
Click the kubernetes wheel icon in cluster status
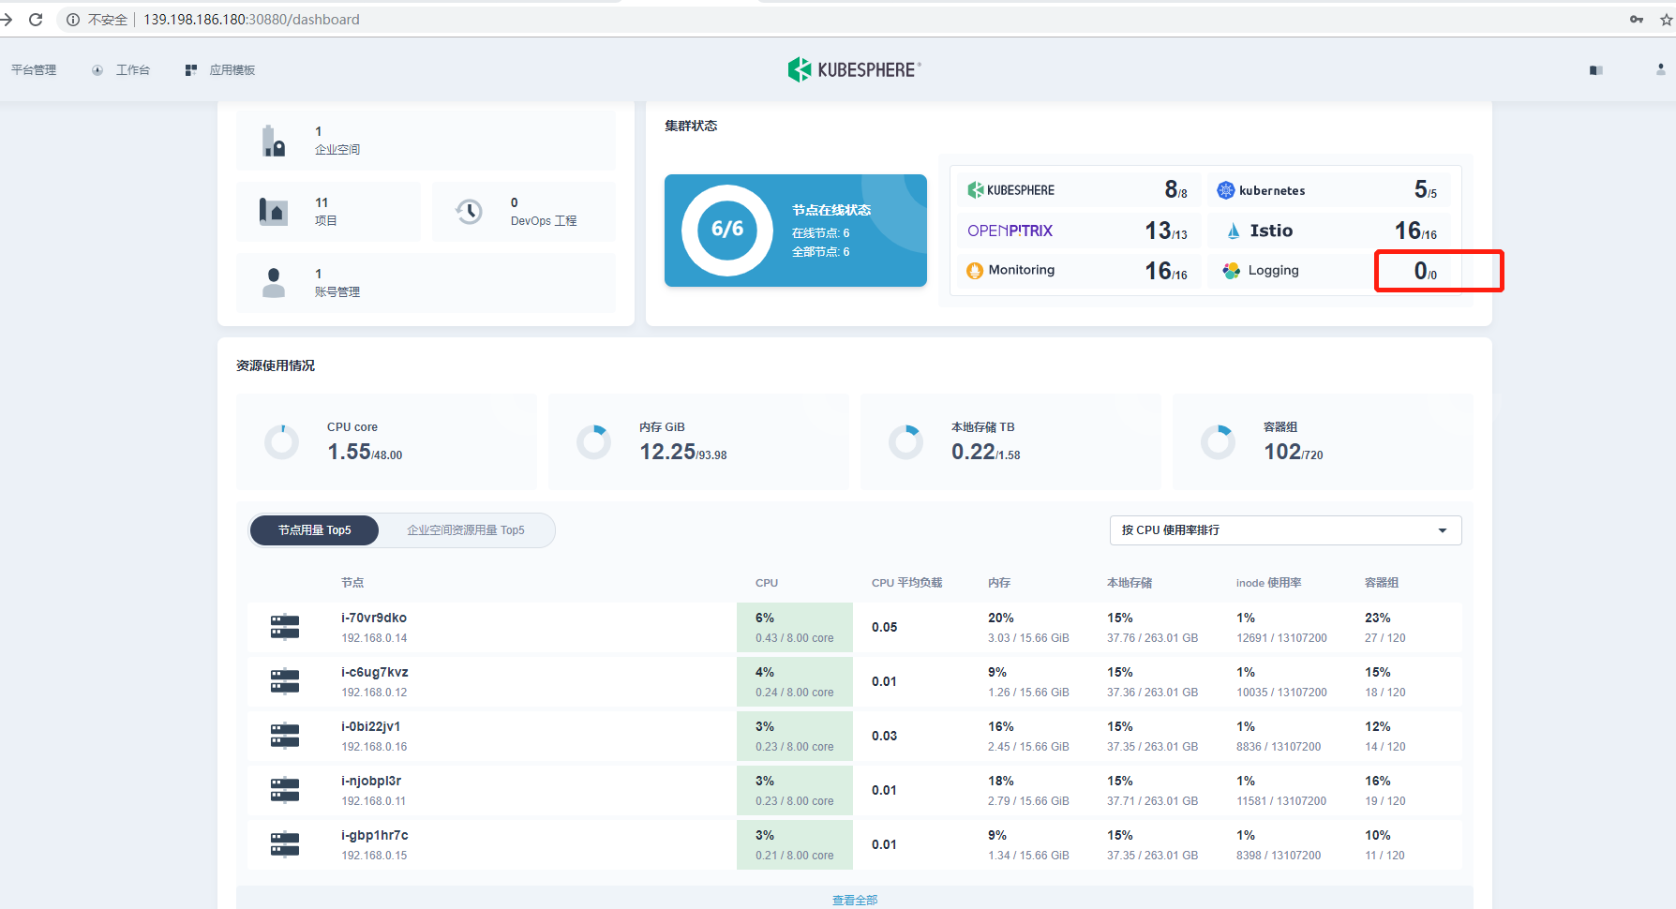1225,189
